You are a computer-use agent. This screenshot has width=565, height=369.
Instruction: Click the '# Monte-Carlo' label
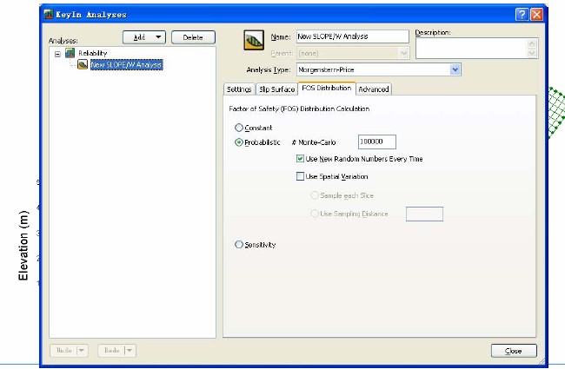point(314,142)
